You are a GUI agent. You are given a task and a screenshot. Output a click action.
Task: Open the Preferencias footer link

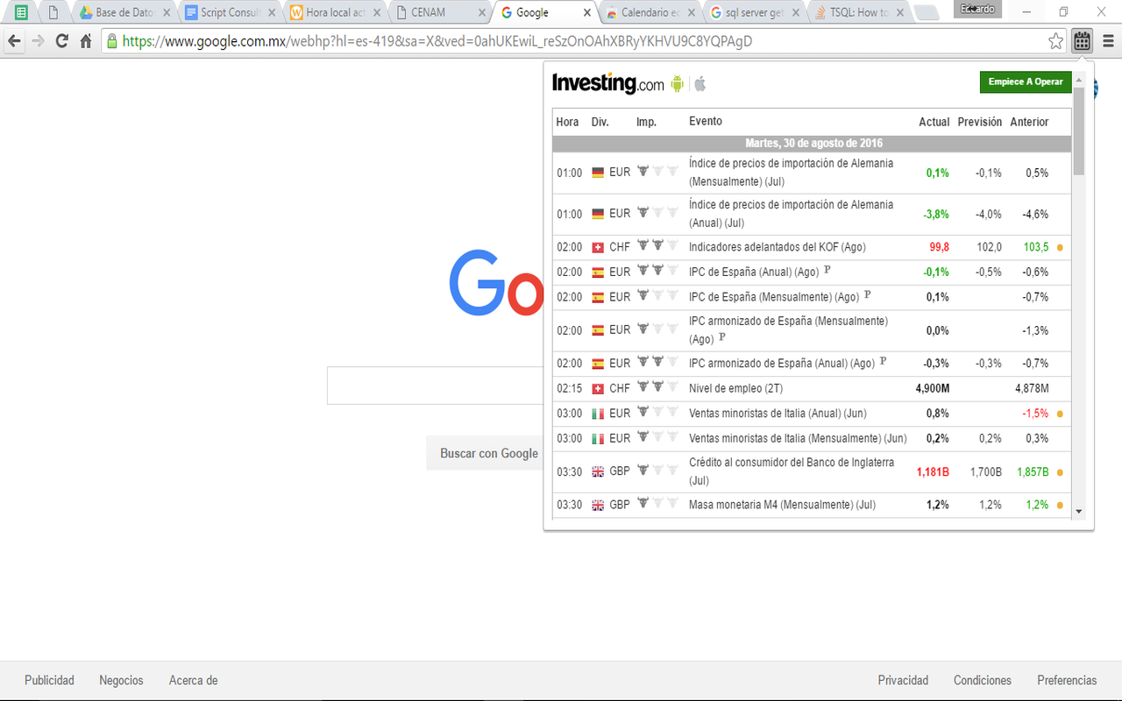(1067, 680)
